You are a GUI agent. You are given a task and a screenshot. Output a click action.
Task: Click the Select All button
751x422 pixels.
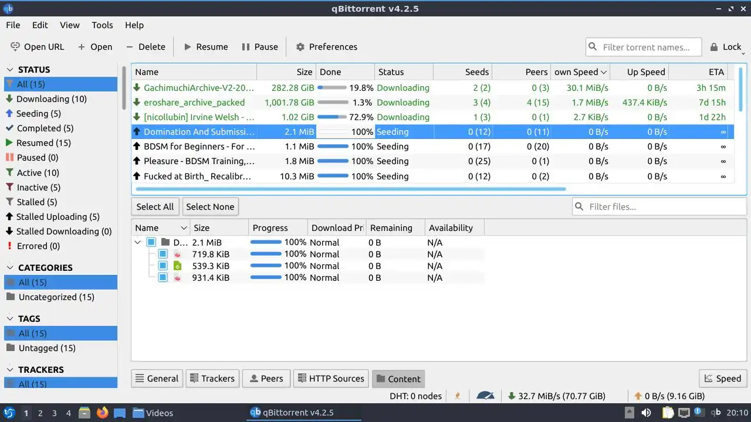(x=155, y=207)
